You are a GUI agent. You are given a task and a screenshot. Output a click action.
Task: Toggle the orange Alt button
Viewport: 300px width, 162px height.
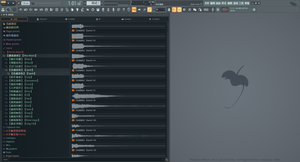tap(179, 10)
